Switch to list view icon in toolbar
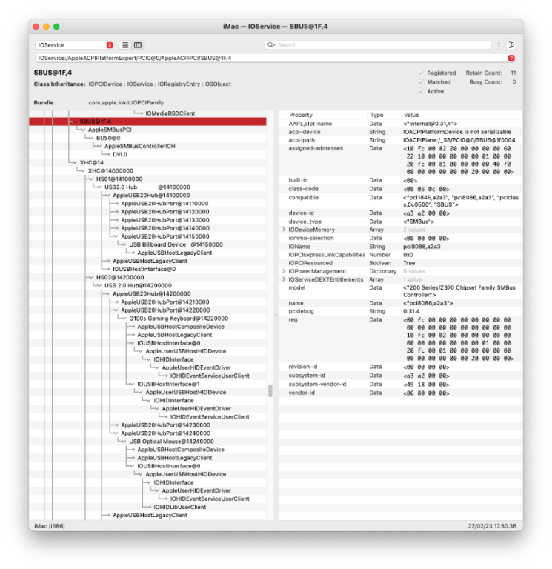 tap(125, 45)
